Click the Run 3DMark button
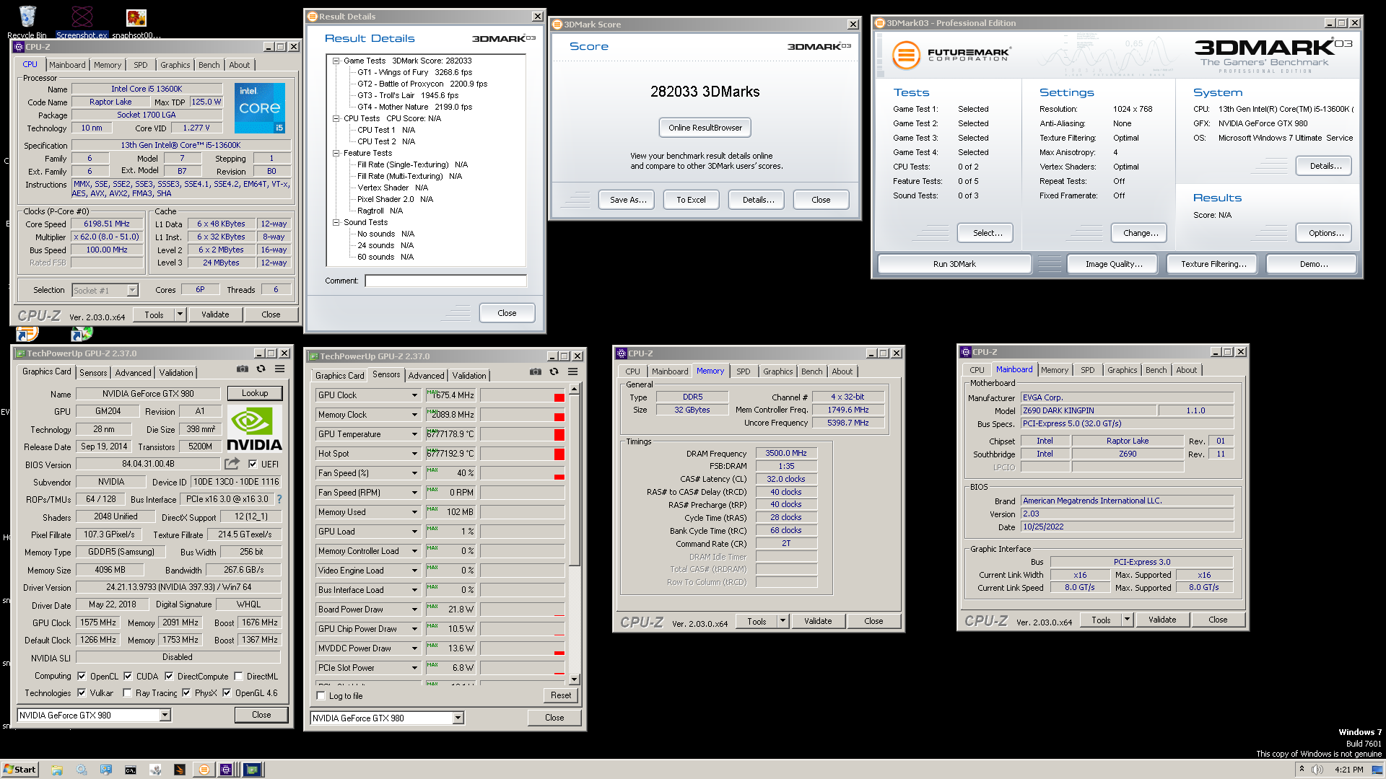1386x779 pixels. pyautogui.click(x=954, y=264)
